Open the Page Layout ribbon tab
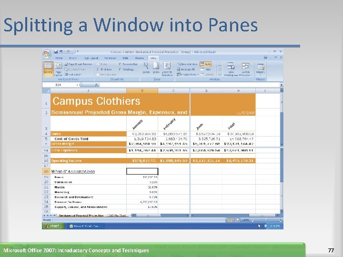This screenshot has width=343, height=257. pyautogui.click(x=91, y=58)
